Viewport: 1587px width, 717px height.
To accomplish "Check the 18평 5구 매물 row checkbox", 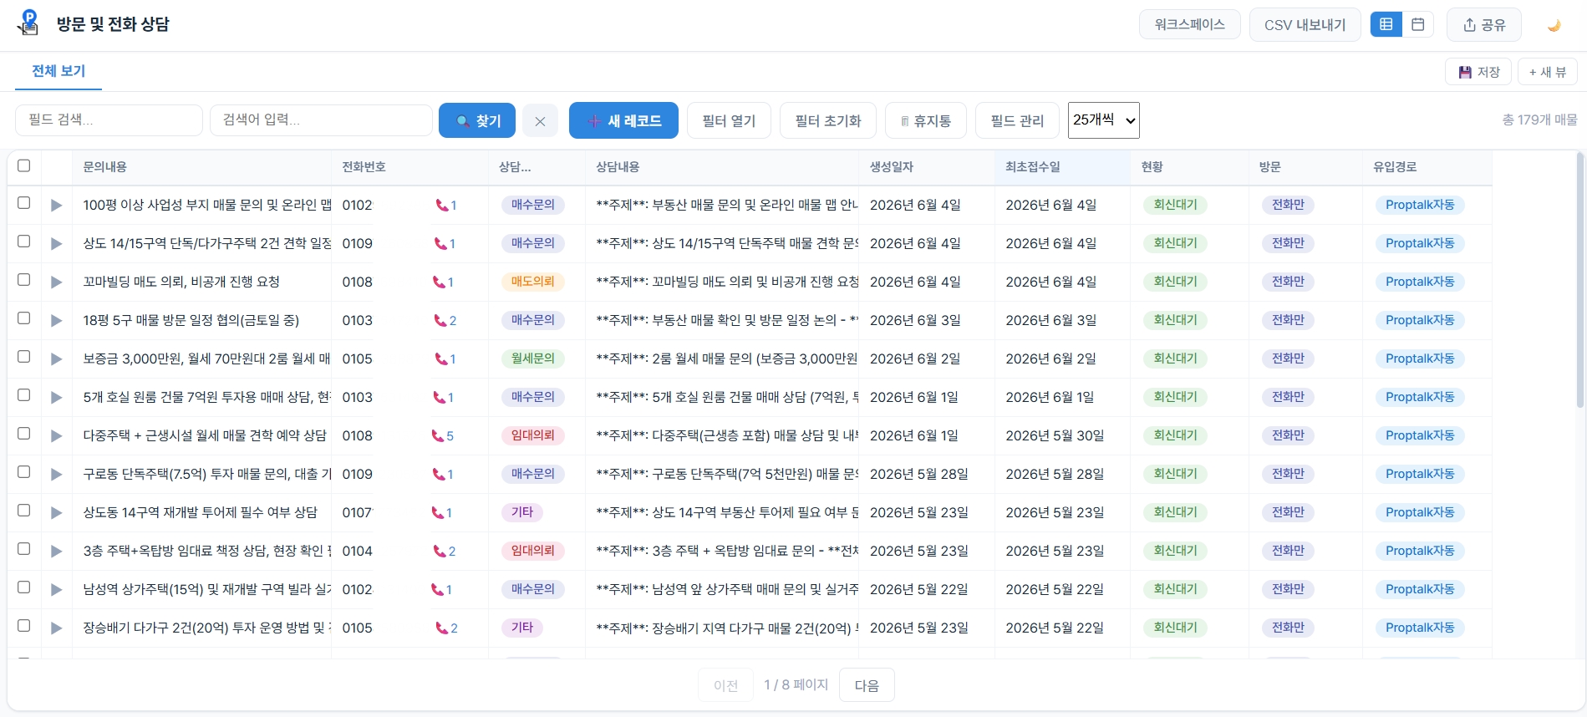I will pyautogui.click(x=24, y=318).
